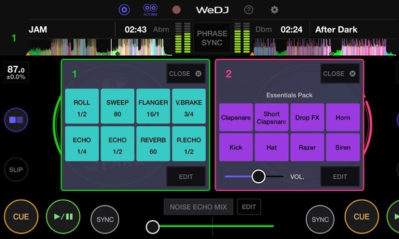The image size is (399, 239).
Task: Tap the purple vinyl disc icon
Action: click(x=124, y=10)
